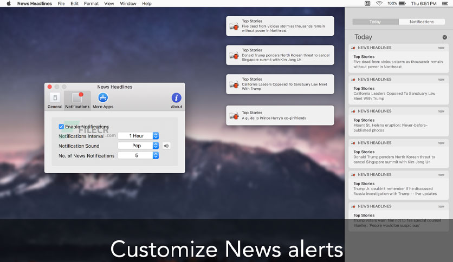Close the News Headlines preferences window
This screenshot has height=262, width=453.
(x=50, y=87)
